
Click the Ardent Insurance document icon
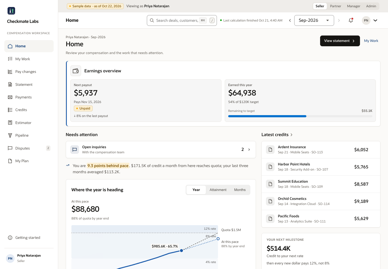click(270, 150)
